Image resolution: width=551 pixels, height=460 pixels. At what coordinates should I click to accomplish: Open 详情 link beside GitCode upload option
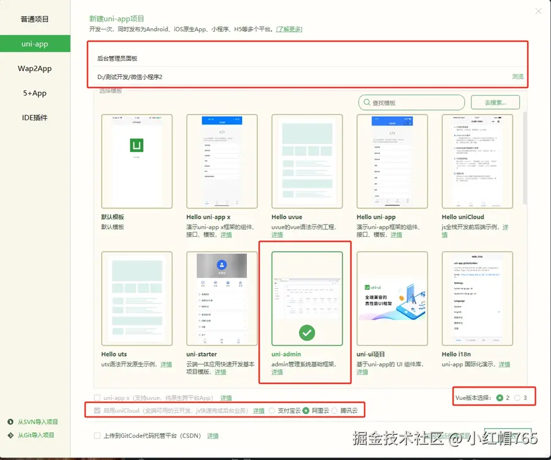click(x=213, y=435)
